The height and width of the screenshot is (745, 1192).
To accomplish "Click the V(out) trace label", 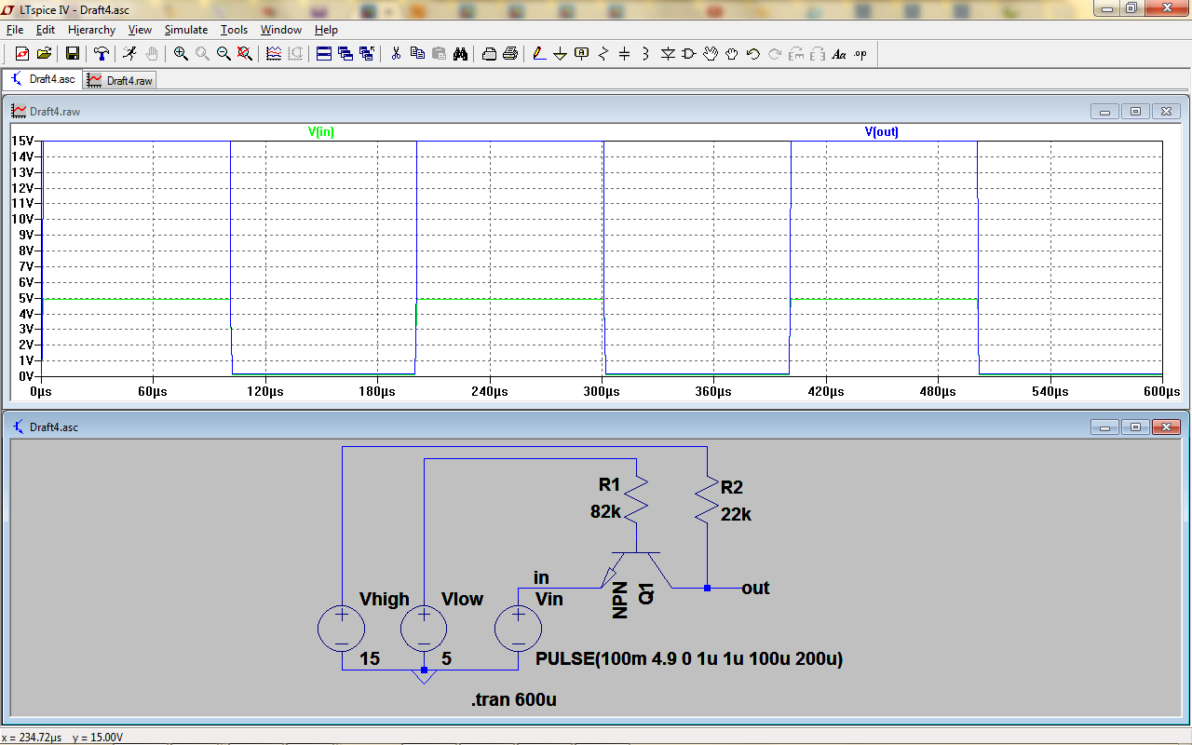I will click(881, 132).
